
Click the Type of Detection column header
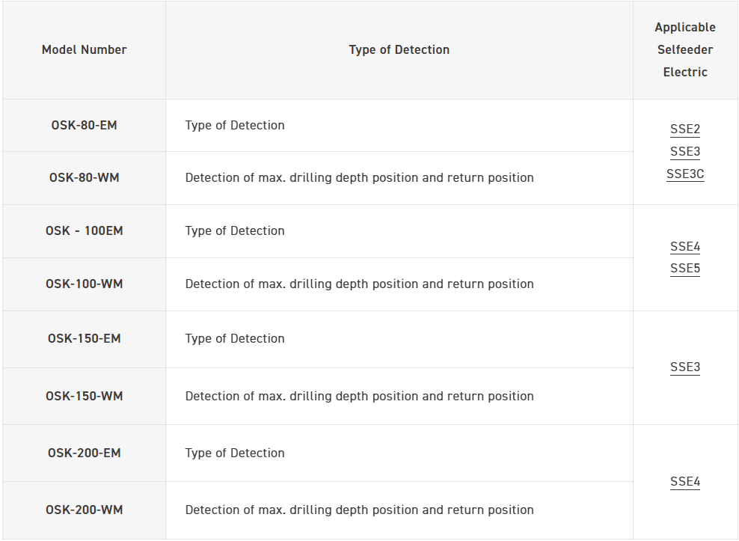click(399, 50)
